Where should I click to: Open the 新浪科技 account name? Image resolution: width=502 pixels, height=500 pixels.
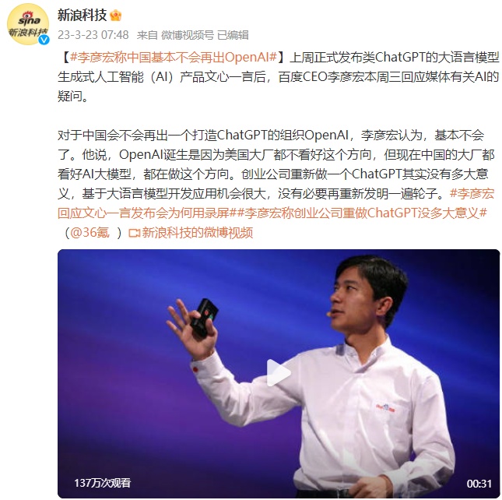pos(82,15)
